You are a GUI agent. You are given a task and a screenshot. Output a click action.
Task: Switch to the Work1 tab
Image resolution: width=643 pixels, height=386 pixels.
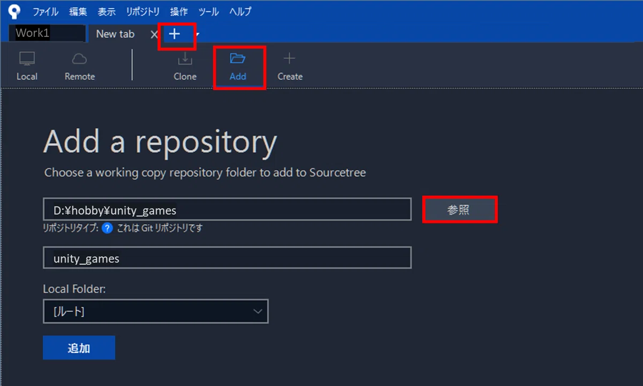tap(47, 34)
